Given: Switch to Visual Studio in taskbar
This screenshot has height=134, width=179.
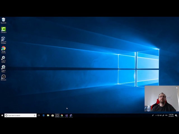Looking at the screenshot, I should [x=66, y=115].
